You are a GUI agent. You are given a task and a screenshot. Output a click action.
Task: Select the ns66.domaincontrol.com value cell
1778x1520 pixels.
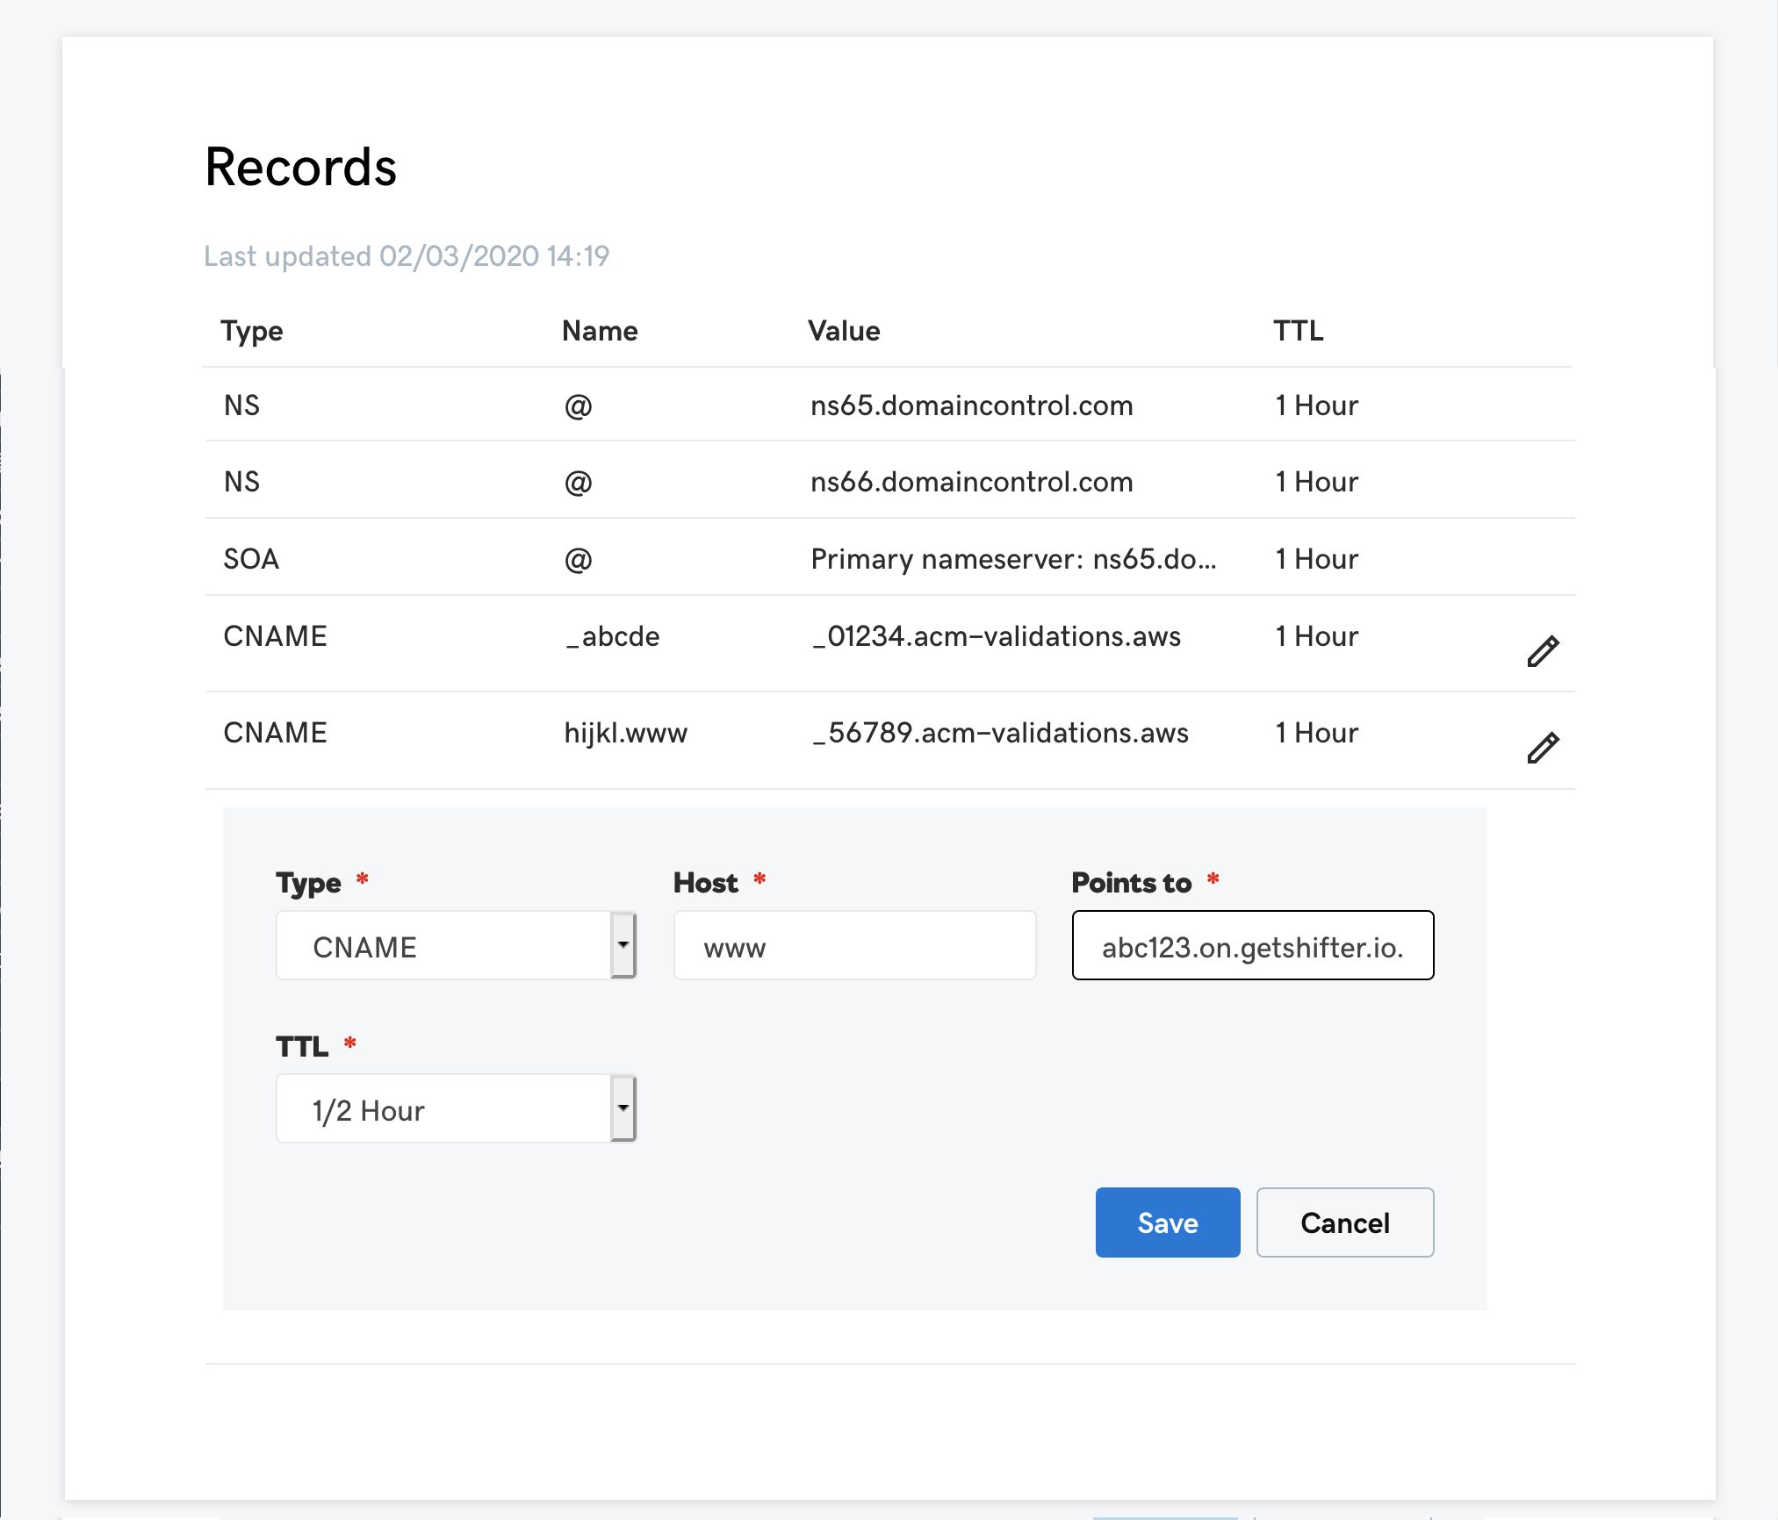coord(972,482)
